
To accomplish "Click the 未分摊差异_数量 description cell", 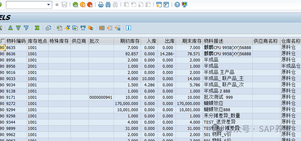I will 228,116.
